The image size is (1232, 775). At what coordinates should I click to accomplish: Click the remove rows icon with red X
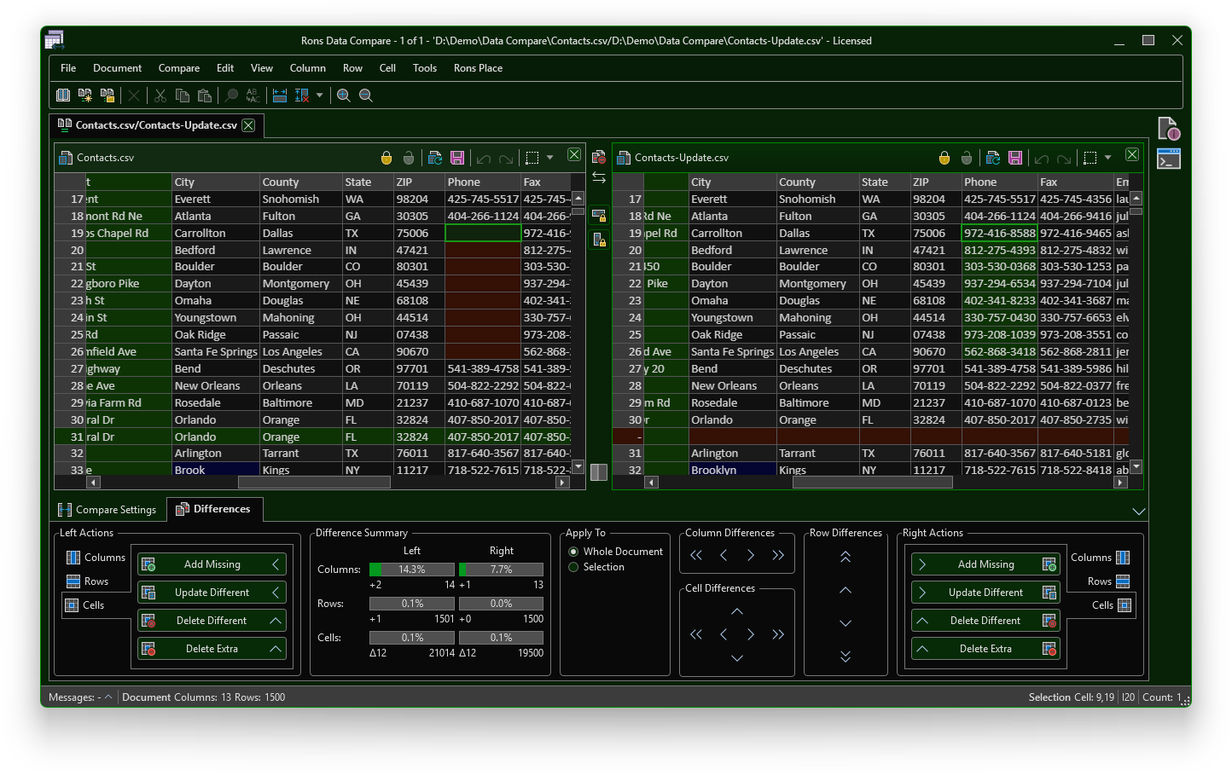click(x=302, y=95)
